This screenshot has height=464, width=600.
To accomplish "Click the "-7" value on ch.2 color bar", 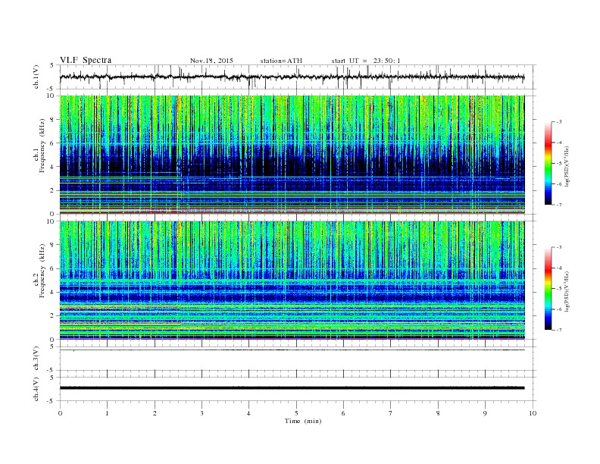I will (559, 330).
